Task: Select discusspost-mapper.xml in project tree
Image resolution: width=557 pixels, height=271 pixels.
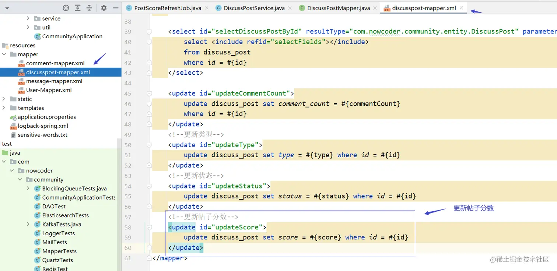Action: tap(58, 72)
